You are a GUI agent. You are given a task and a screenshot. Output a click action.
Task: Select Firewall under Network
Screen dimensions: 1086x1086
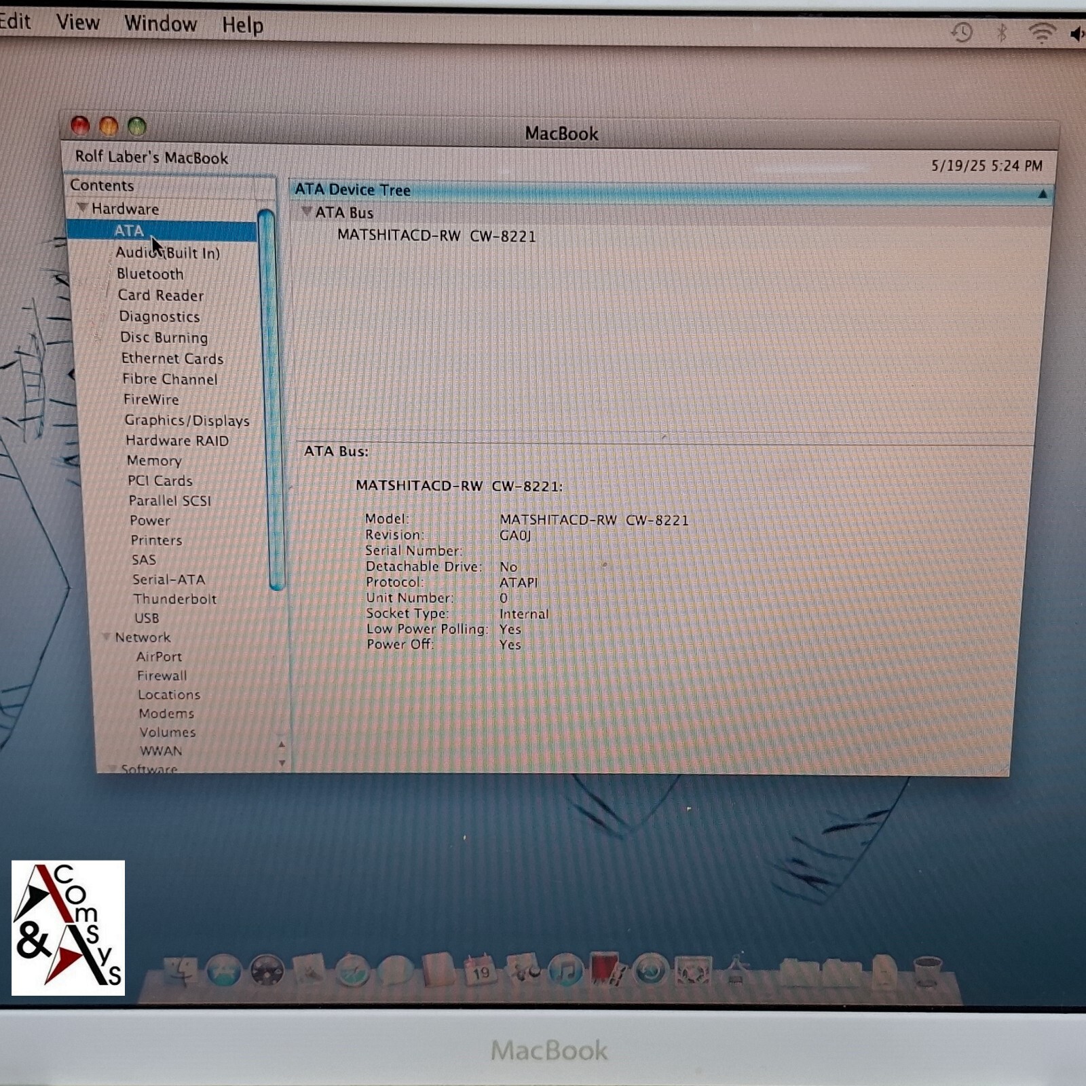click(x=162, y=675)
